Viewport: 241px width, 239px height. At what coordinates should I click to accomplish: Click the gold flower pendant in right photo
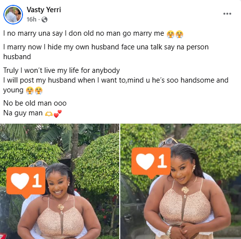point(185,190)
